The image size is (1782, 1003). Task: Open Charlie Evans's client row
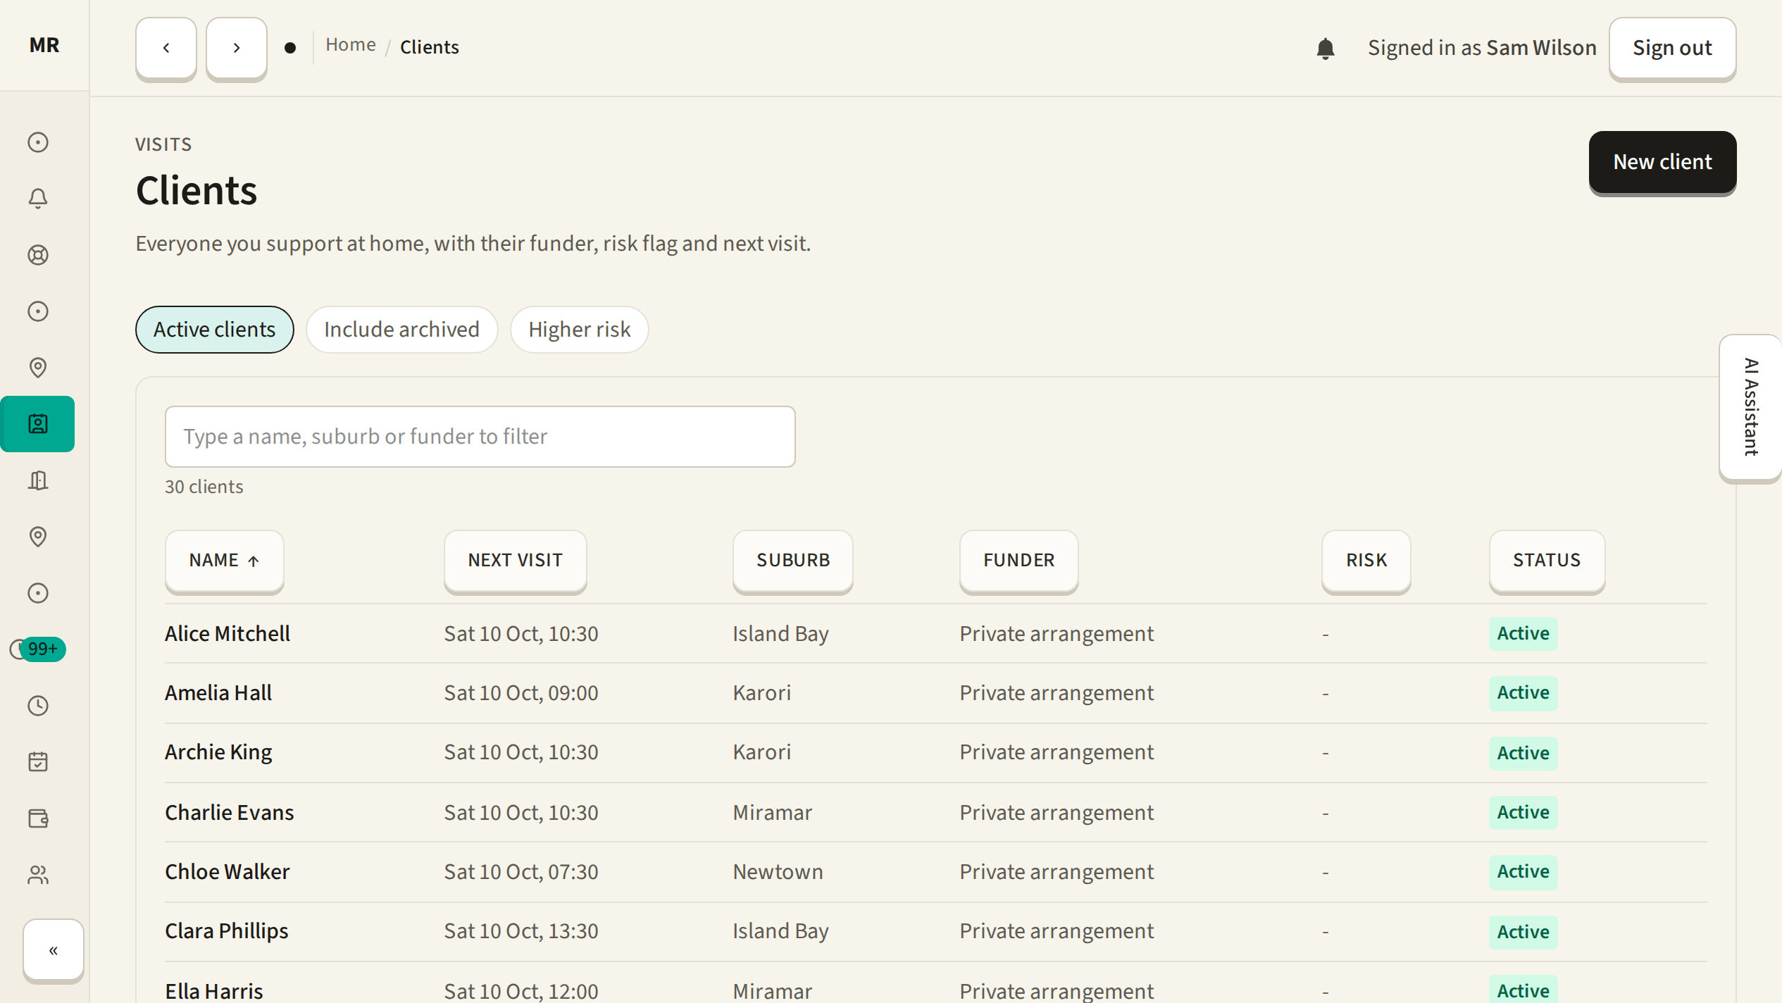(936, 813)
